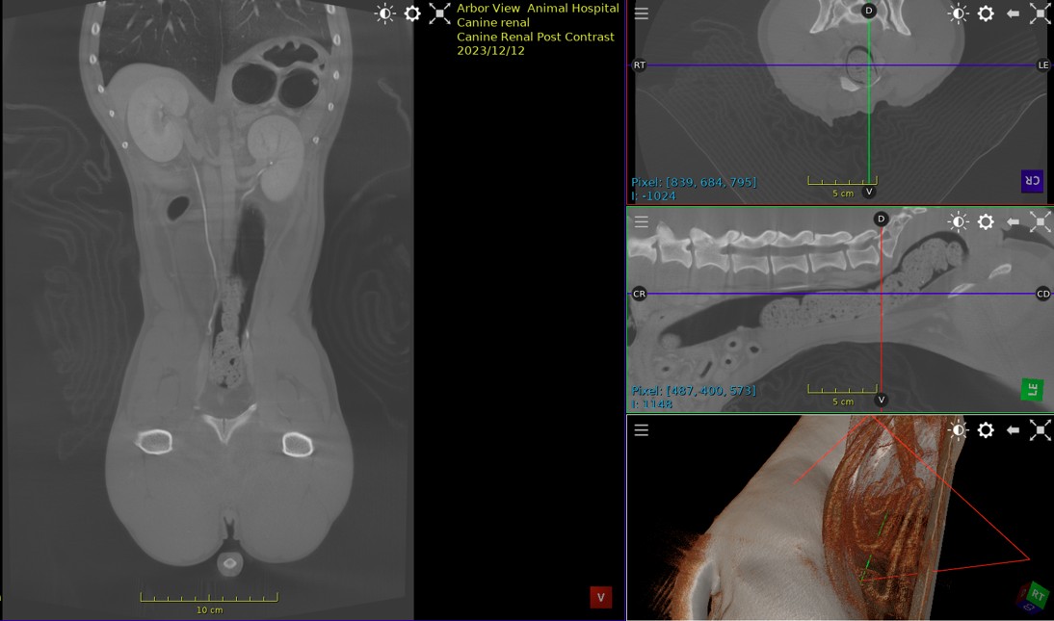Open settings gear in main coronal view

click(412, 13)
